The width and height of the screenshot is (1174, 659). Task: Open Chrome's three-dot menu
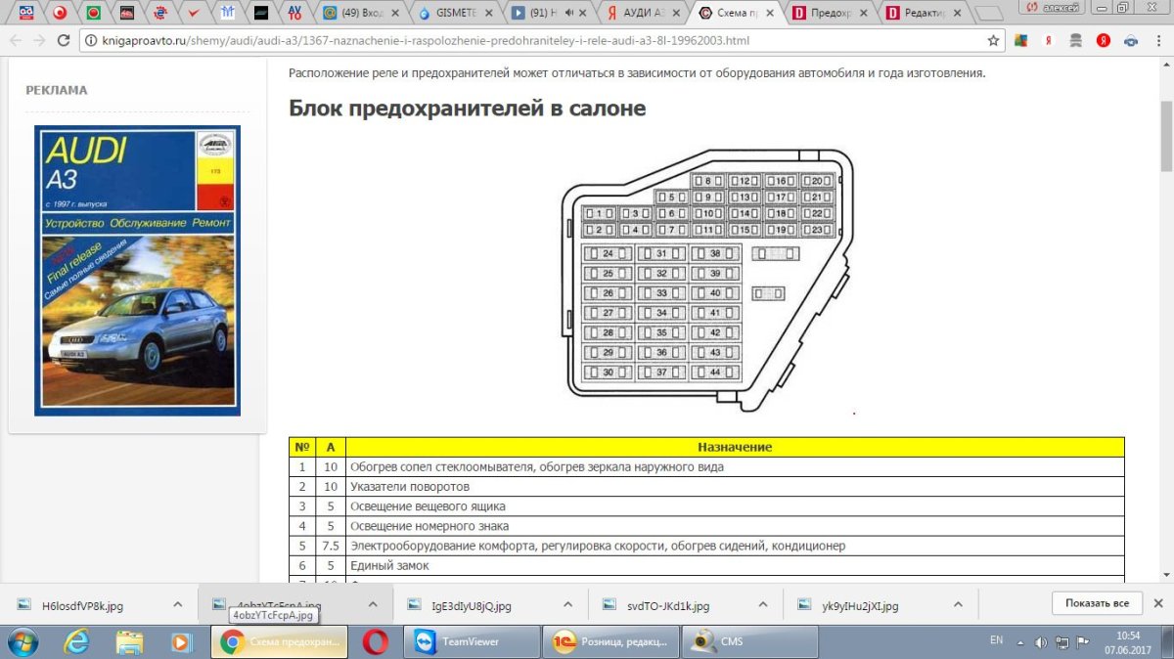(x=1157, y=42)
